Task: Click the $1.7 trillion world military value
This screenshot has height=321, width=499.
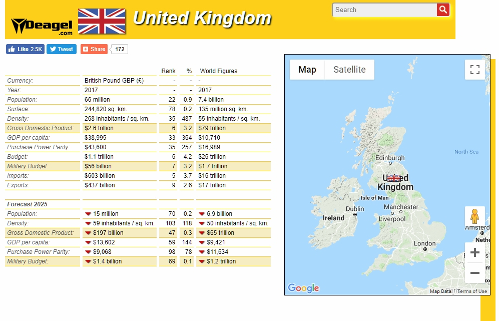Action: [x=213, y=166]
